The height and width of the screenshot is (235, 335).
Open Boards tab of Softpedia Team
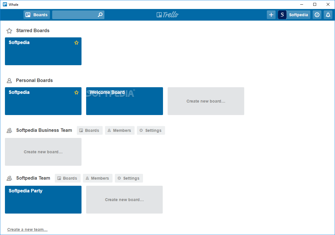coord(68,178)
